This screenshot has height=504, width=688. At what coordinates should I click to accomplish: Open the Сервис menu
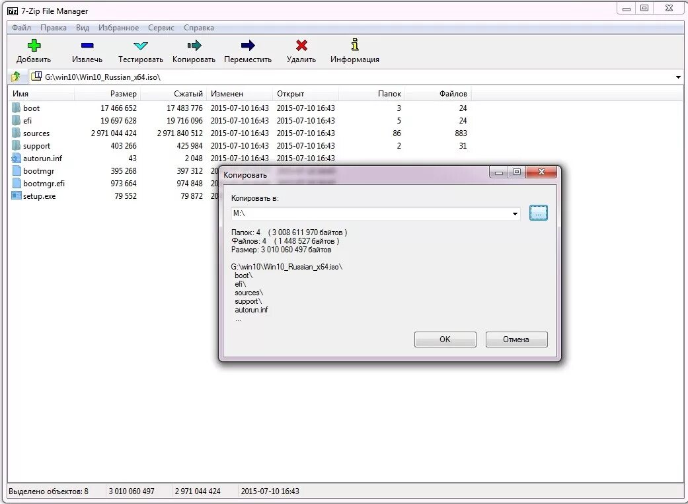tap(161, 28)
